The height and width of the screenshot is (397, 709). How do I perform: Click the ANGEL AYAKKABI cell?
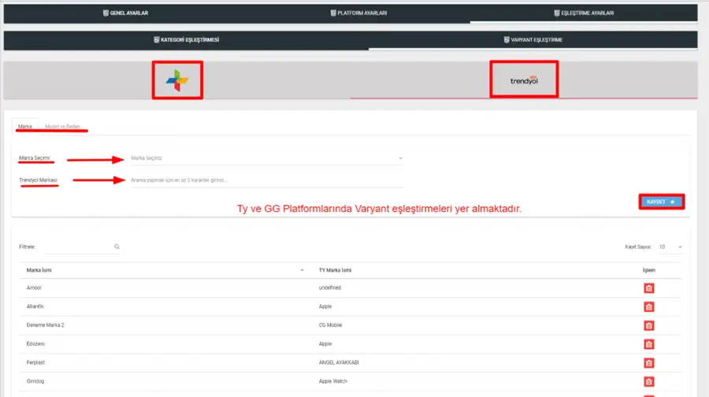click(x=339, y=362)
